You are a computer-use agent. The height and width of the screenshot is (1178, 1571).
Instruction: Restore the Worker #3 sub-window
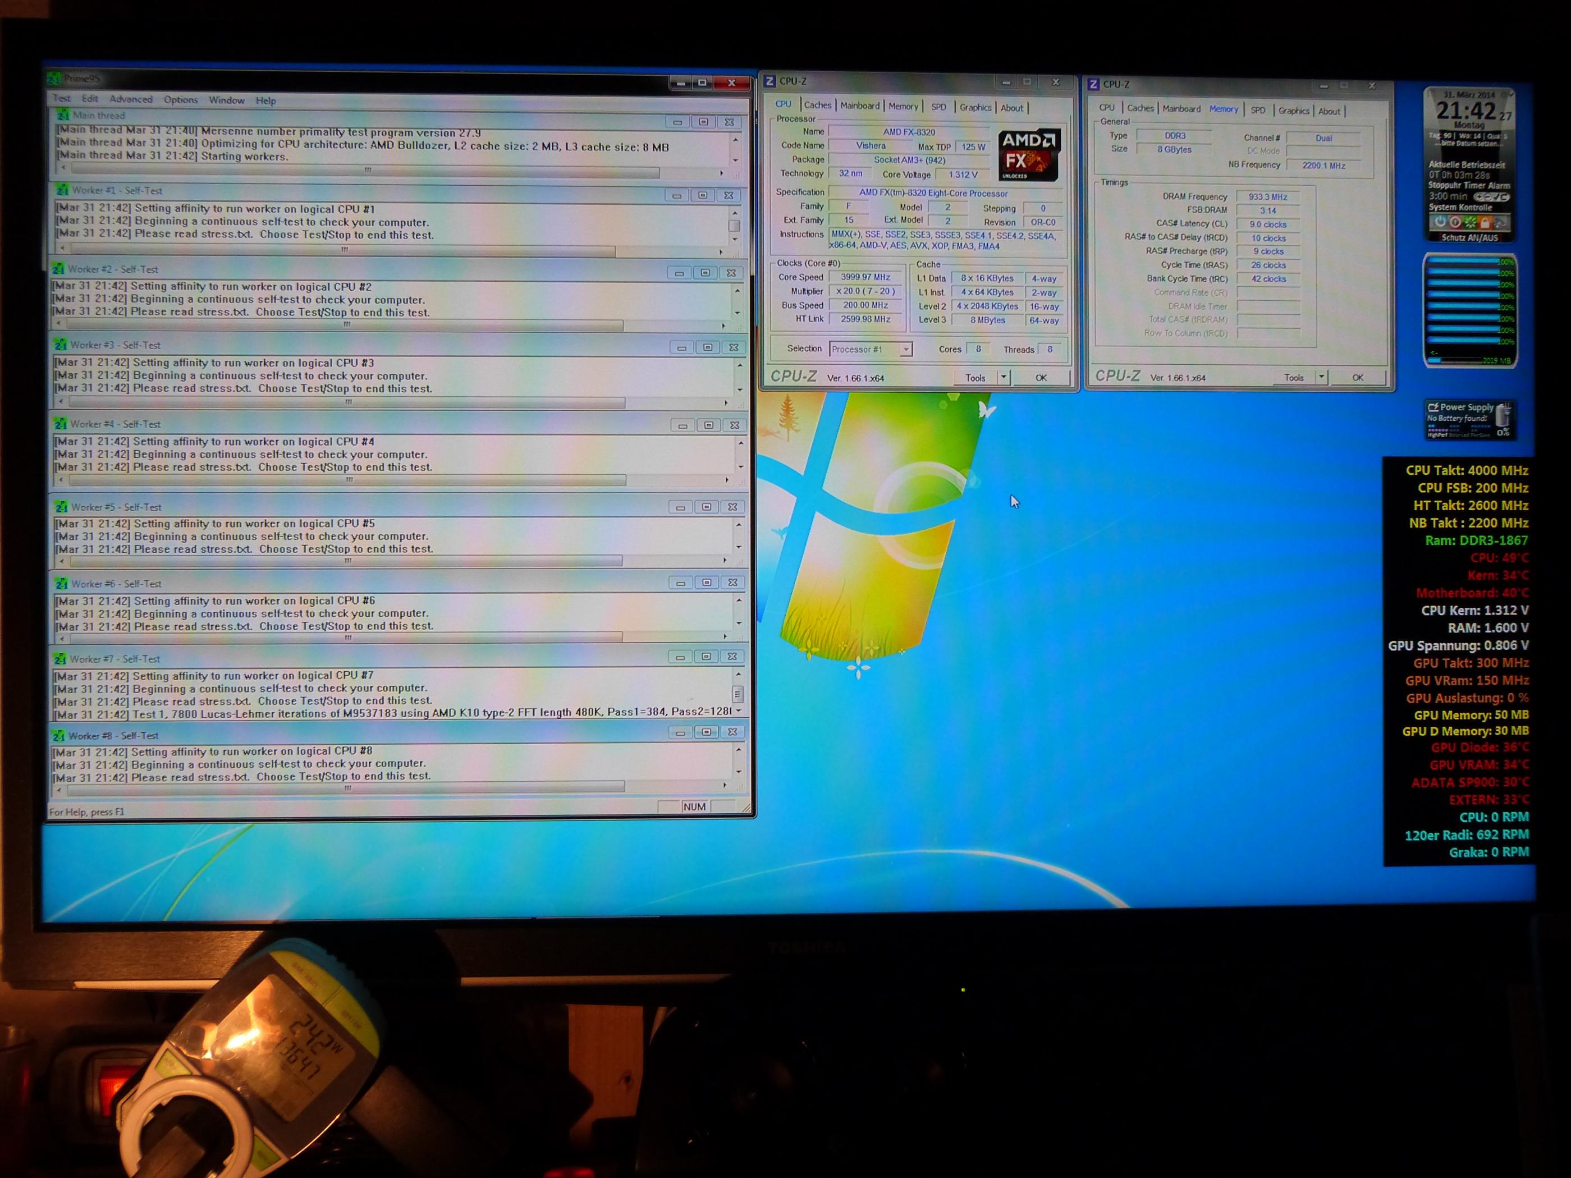click(707, 347)
